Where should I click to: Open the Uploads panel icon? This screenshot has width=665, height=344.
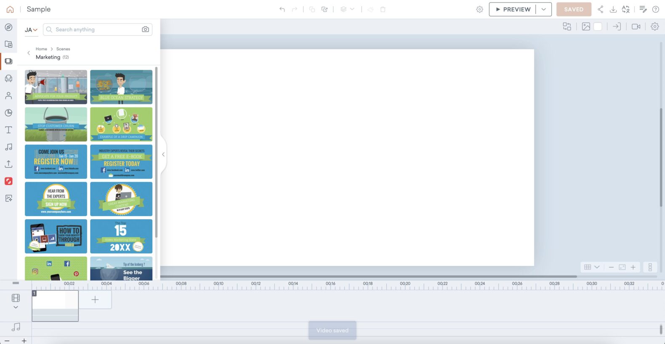[x=8, y=164]
